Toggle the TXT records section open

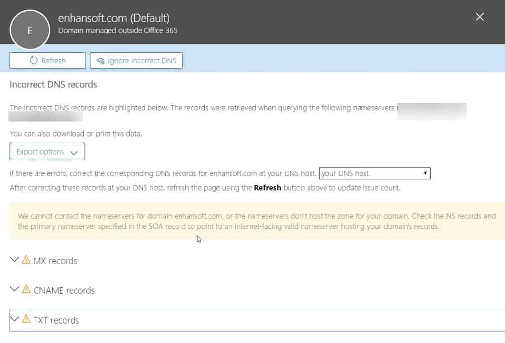tap(14, 320)
